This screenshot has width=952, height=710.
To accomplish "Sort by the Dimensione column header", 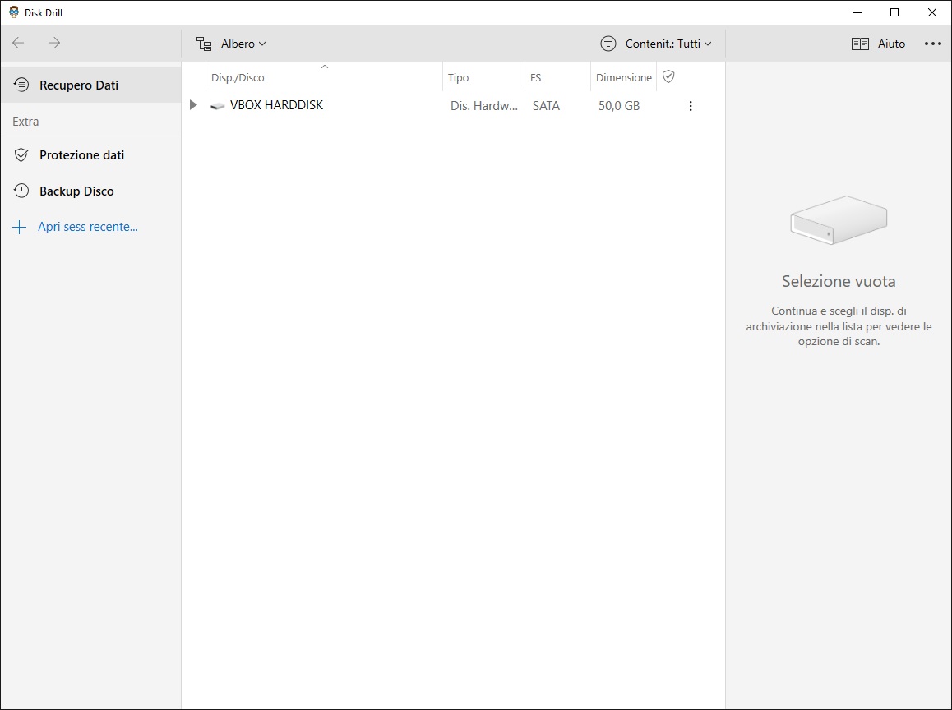I will tap(623, 77).
